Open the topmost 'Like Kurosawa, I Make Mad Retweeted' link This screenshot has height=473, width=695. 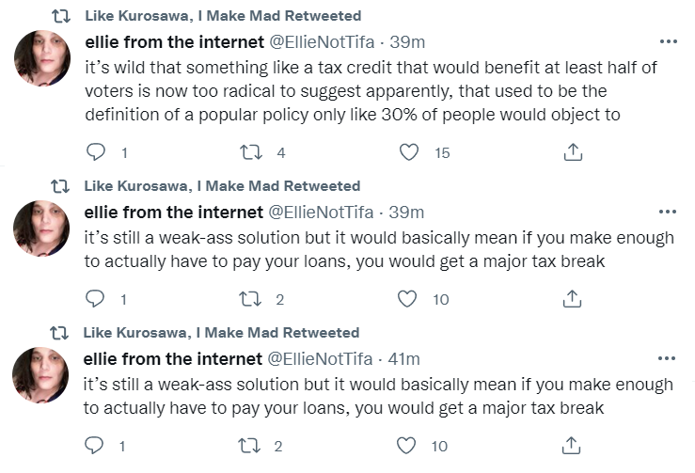pyautogui.click(x=223, y=16)
